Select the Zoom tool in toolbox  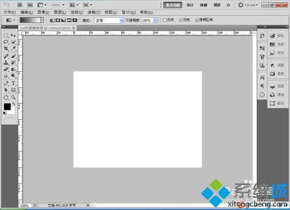click(13, 98)
